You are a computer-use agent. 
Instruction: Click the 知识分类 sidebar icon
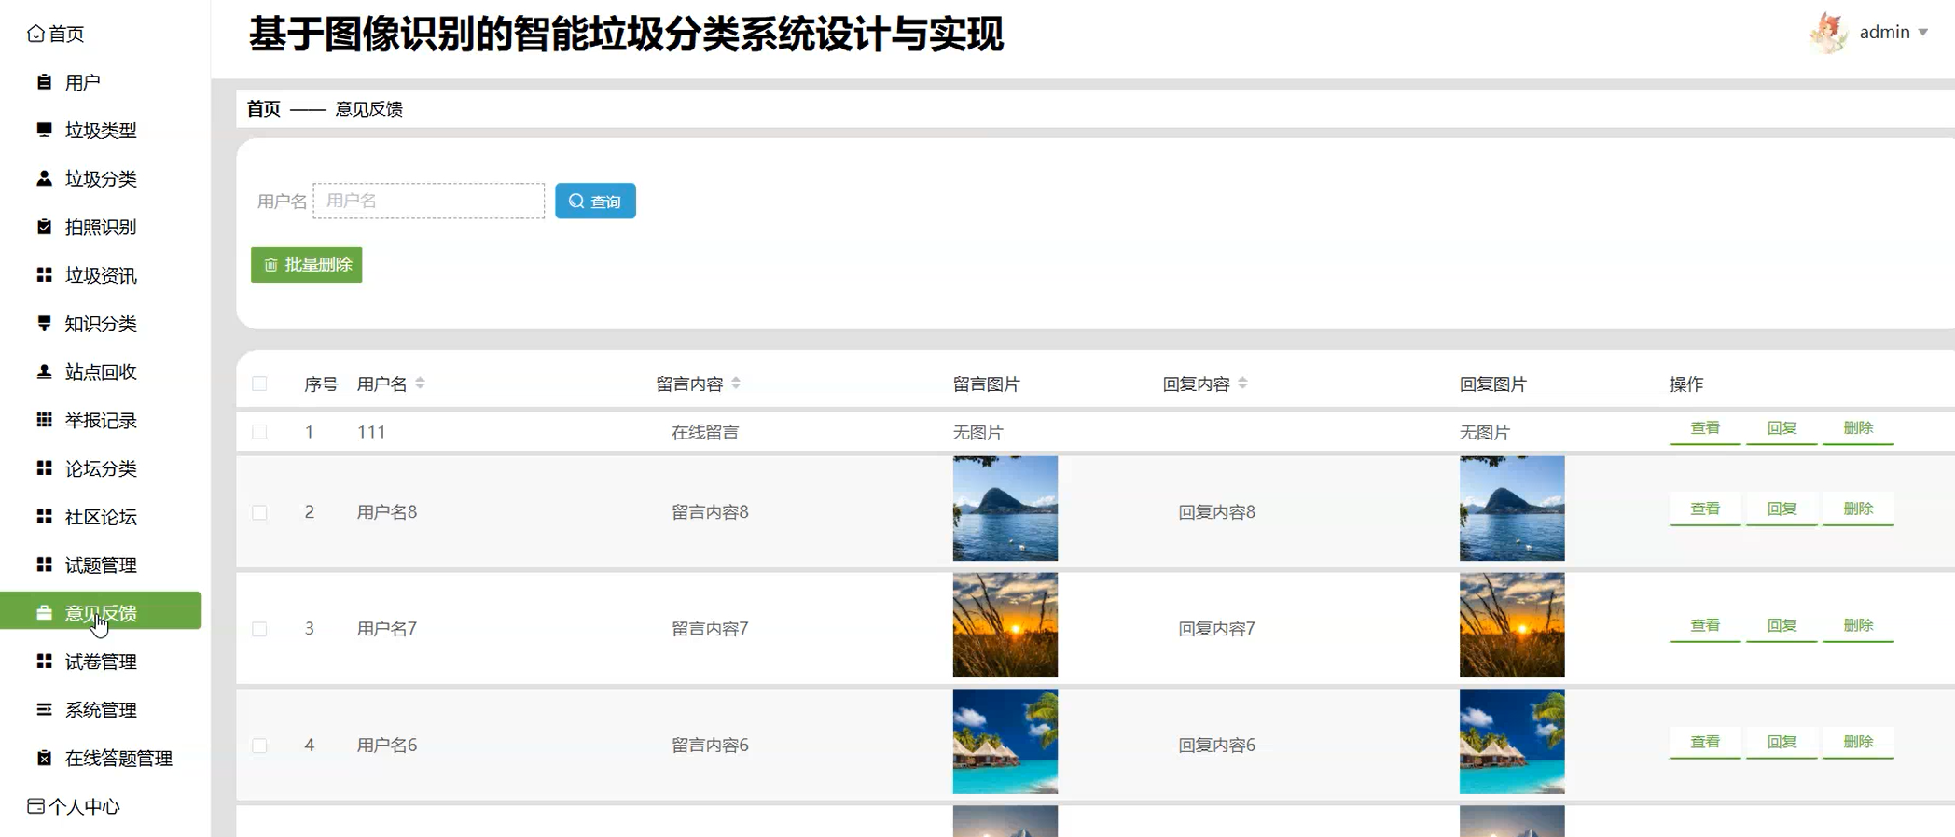tap(44, 323)
